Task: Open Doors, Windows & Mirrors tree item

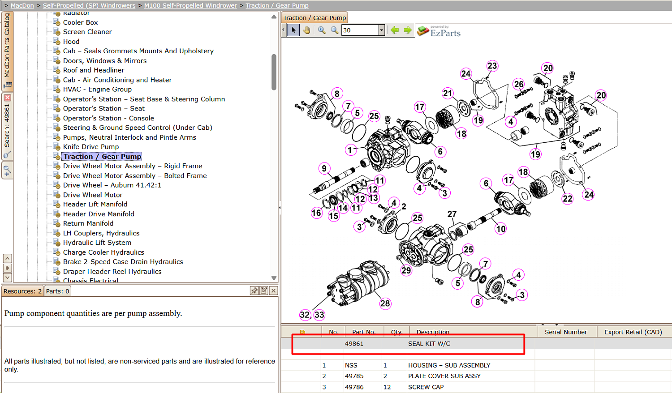Action: pyautogui.click(x=105, y=60)
